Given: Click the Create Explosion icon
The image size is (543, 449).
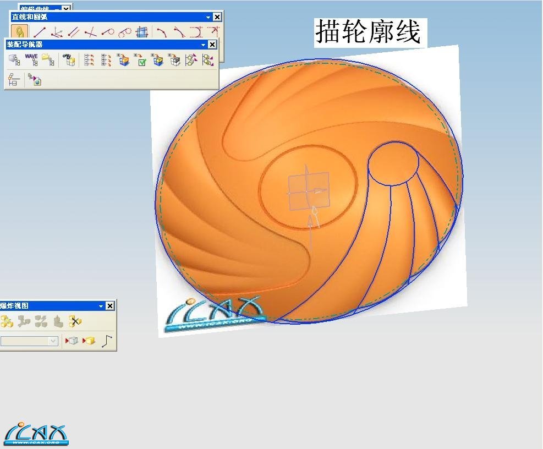Looking at the screenshot, I should click(7, 321).
